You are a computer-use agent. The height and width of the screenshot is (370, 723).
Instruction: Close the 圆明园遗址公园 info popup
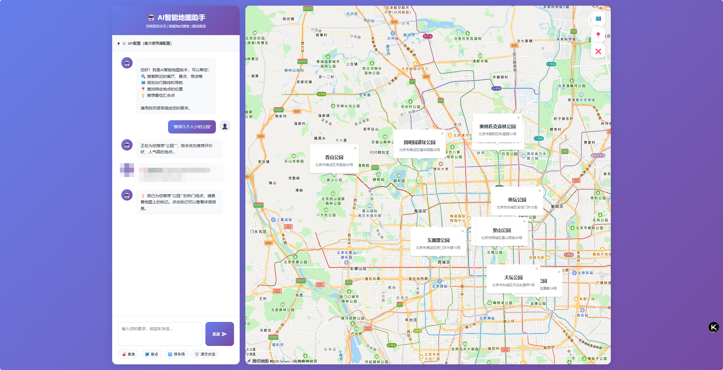tap(442, 134)
